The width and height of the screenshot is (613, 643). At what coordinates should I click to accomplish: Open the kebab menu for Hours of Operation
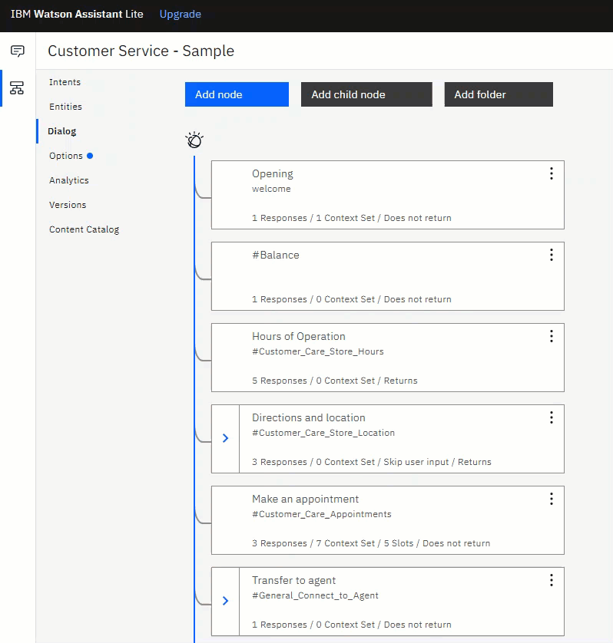click(552, 336)
